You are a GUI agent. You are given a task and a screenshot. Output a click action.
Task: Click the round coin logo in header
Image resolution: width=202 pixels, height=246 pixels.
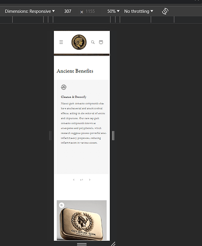point(79,42)
